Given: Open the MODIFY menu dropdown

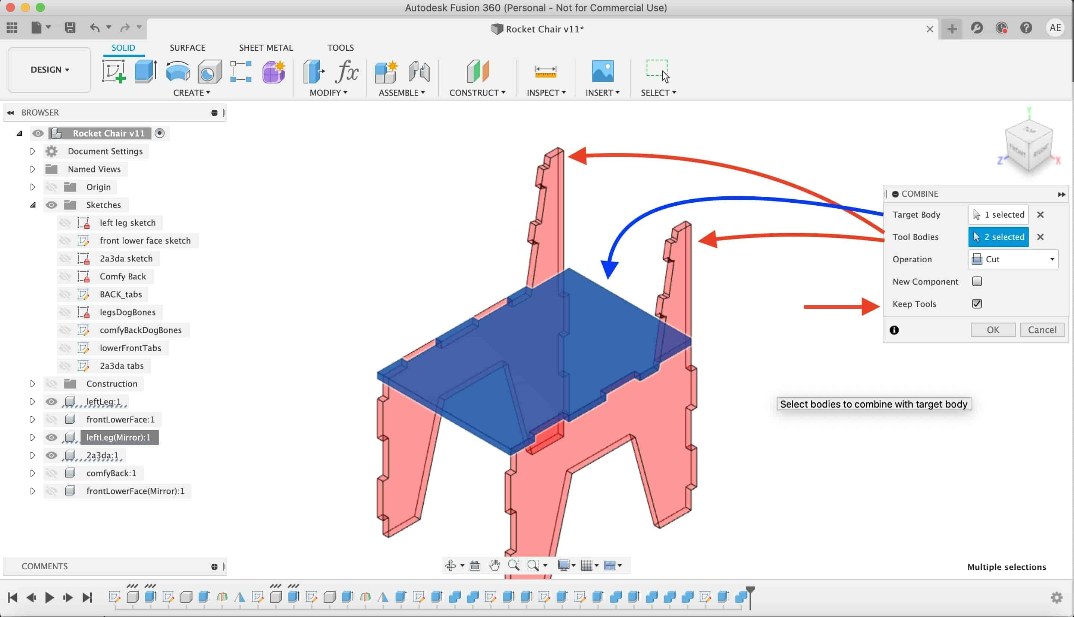Looking at the screenshot, I should tap(328, 92).
